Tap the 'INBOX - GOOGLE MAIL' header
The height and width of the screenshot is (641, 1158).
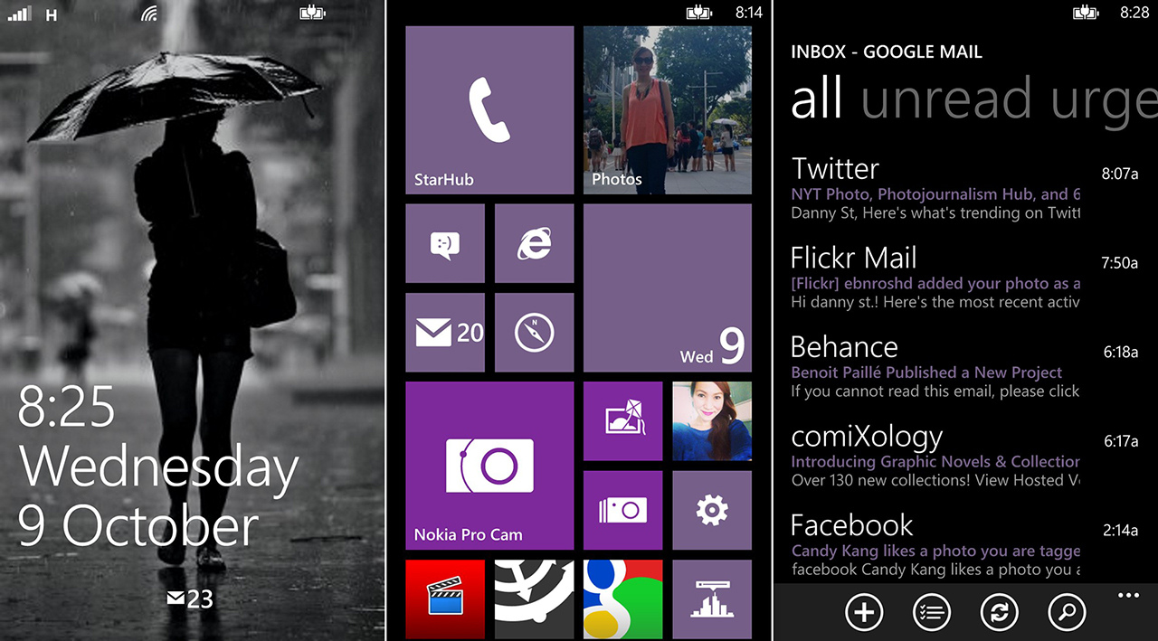coord(887,52)
